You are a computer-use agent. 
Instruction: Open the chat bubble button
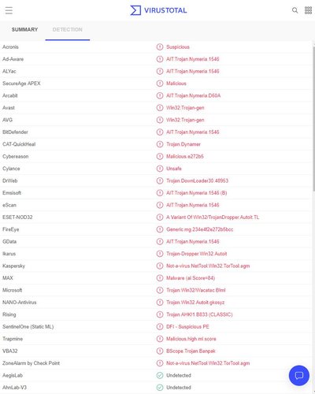coord(299,375)
